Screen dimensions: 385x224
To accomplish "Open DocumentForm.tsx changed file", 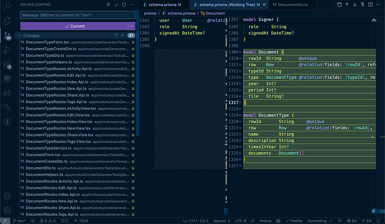I will point(78,155).
